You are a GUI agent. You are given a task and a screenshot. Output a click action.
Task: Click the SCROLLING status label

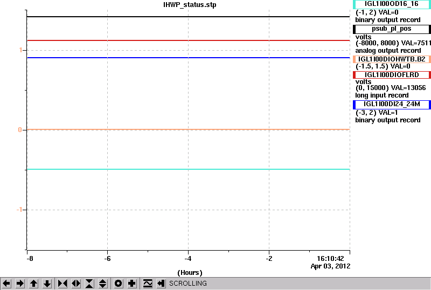[x=187, y=284]
